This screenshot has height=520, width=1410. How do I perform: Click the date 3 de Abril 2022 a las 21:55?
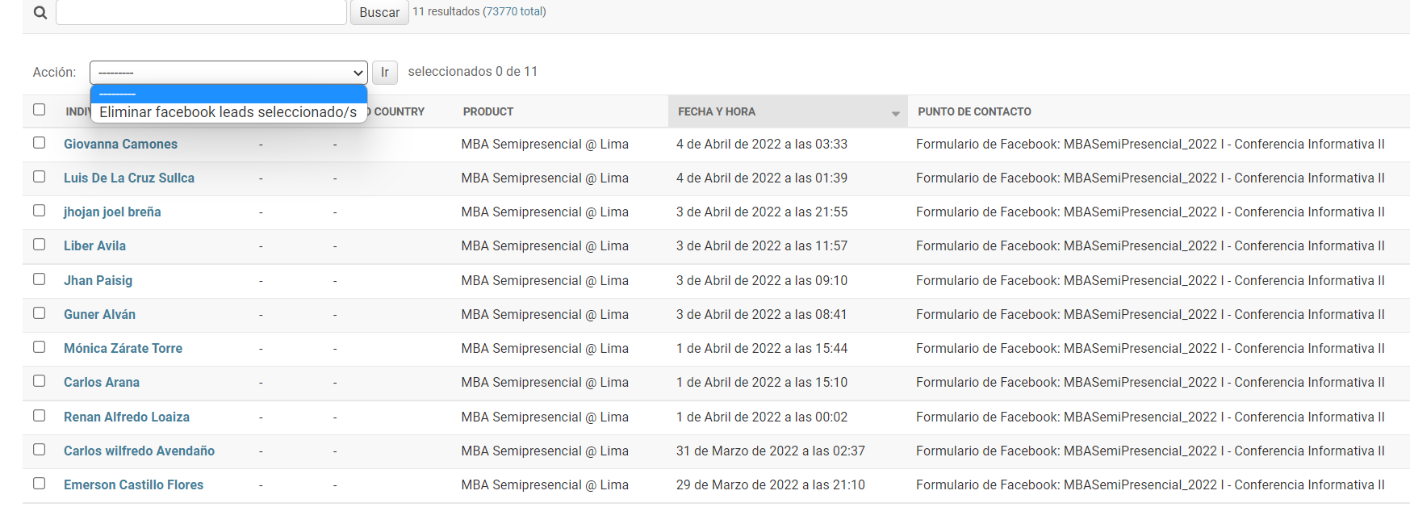click(x=762, y=212)
